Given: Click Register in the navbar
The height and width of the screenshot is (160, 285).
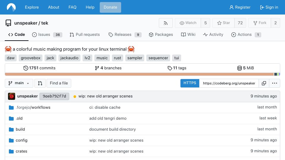Looking at the screenshot, I should point(240,7).
